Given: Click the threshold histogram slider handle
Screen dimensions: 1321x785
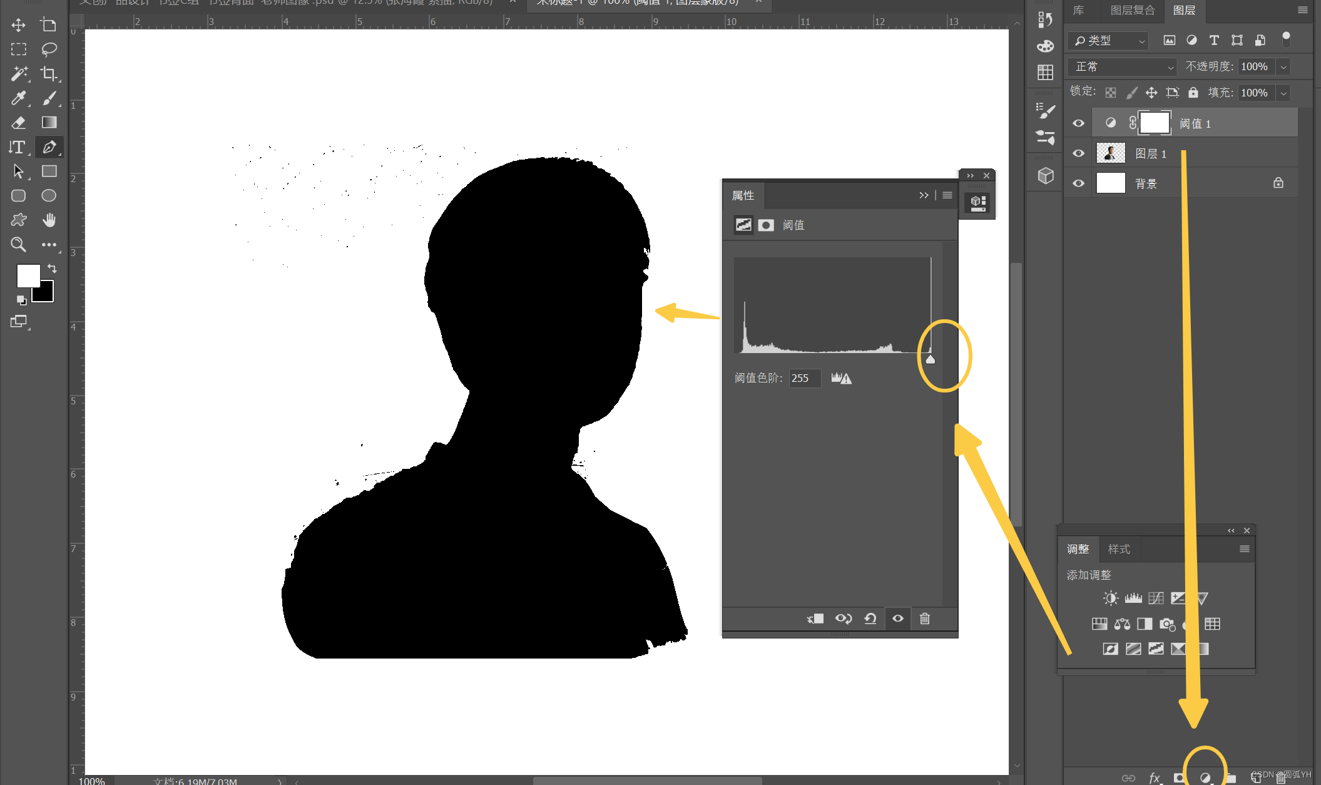Looking at the screenshot, I should click(x=931, y=359).
